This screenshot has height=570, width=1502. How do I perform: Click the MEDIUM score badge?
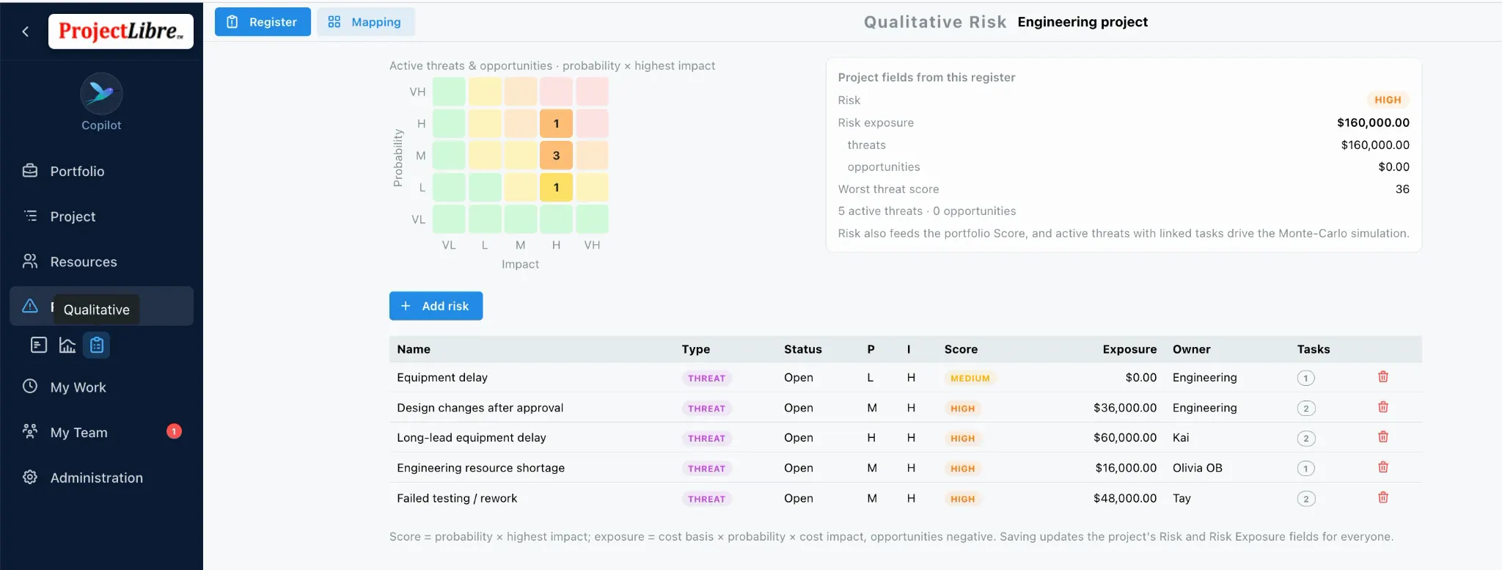pyautogui.click(x=970, y=379)
